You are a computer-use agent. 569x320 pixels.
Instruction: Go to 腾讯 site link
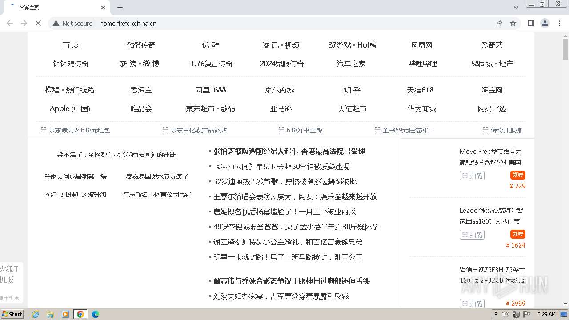point(271,45)
